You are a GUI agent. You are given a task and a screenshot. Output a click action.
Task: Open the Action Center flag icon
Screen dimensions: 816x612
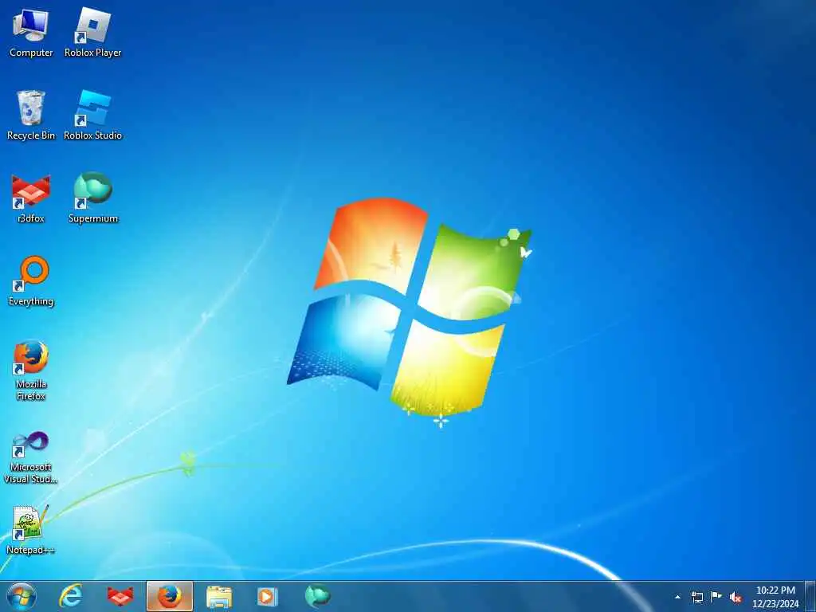[x=716, y=597]
